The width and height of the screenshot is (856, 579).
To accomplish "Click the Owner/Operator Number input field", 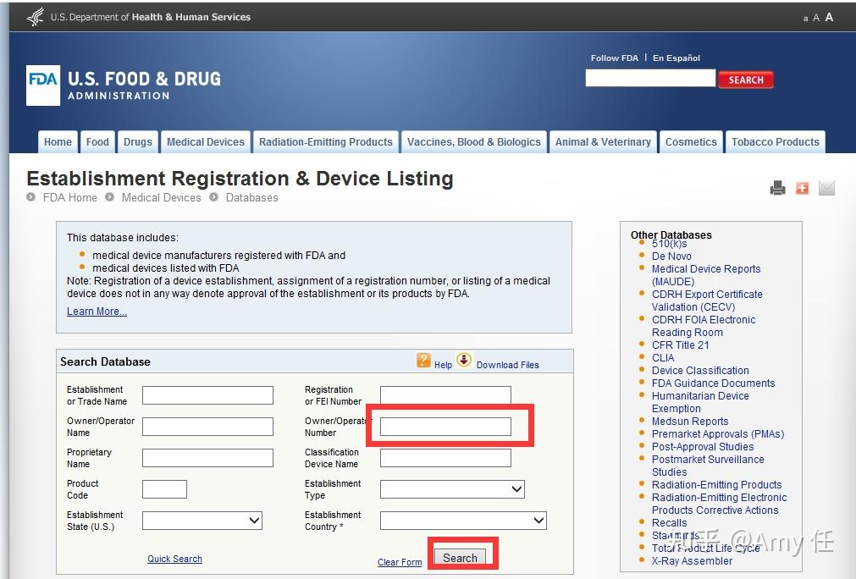I will pos(445,427).
